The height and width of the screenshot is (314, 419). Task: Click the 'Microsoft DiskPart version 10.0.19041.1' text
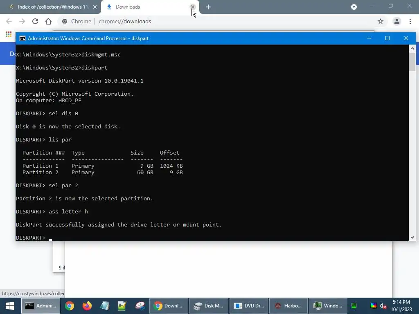click(x=80, y=81)
